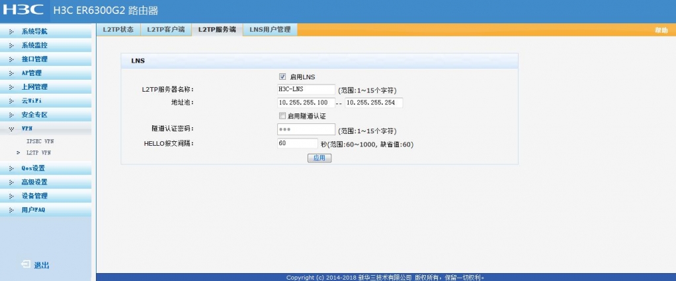The height and width of the screenshot is (281, 676).
Task: Switch to the L2TP状态 tab
Action: coord(118,30)
